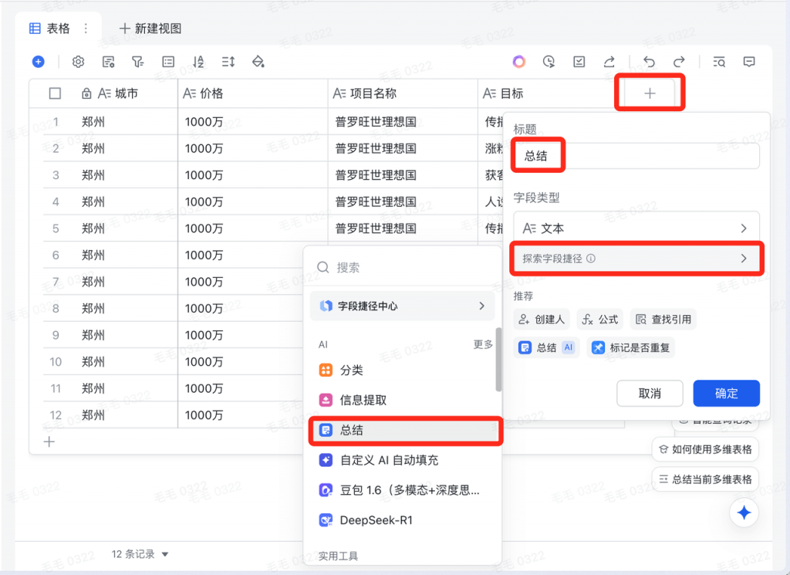
Task: Focus the 标题 input field
Action: [x=636, y=156]
